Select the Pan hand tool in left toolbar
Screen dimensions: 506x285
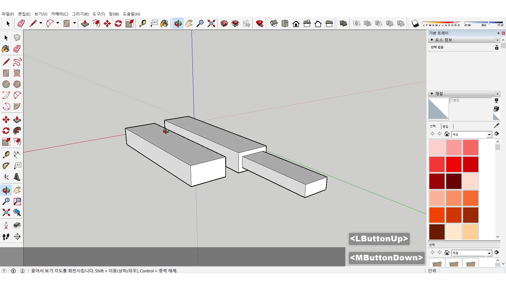pos(17,190)
